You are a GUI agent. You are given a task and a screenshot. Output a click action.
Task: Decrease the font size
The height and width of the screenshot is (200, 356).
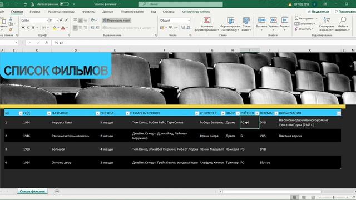(67, 21)
